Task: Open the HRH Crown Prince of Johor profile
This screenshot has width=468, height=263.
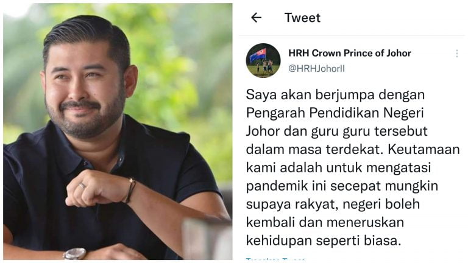Action: [x=350, y=53]
